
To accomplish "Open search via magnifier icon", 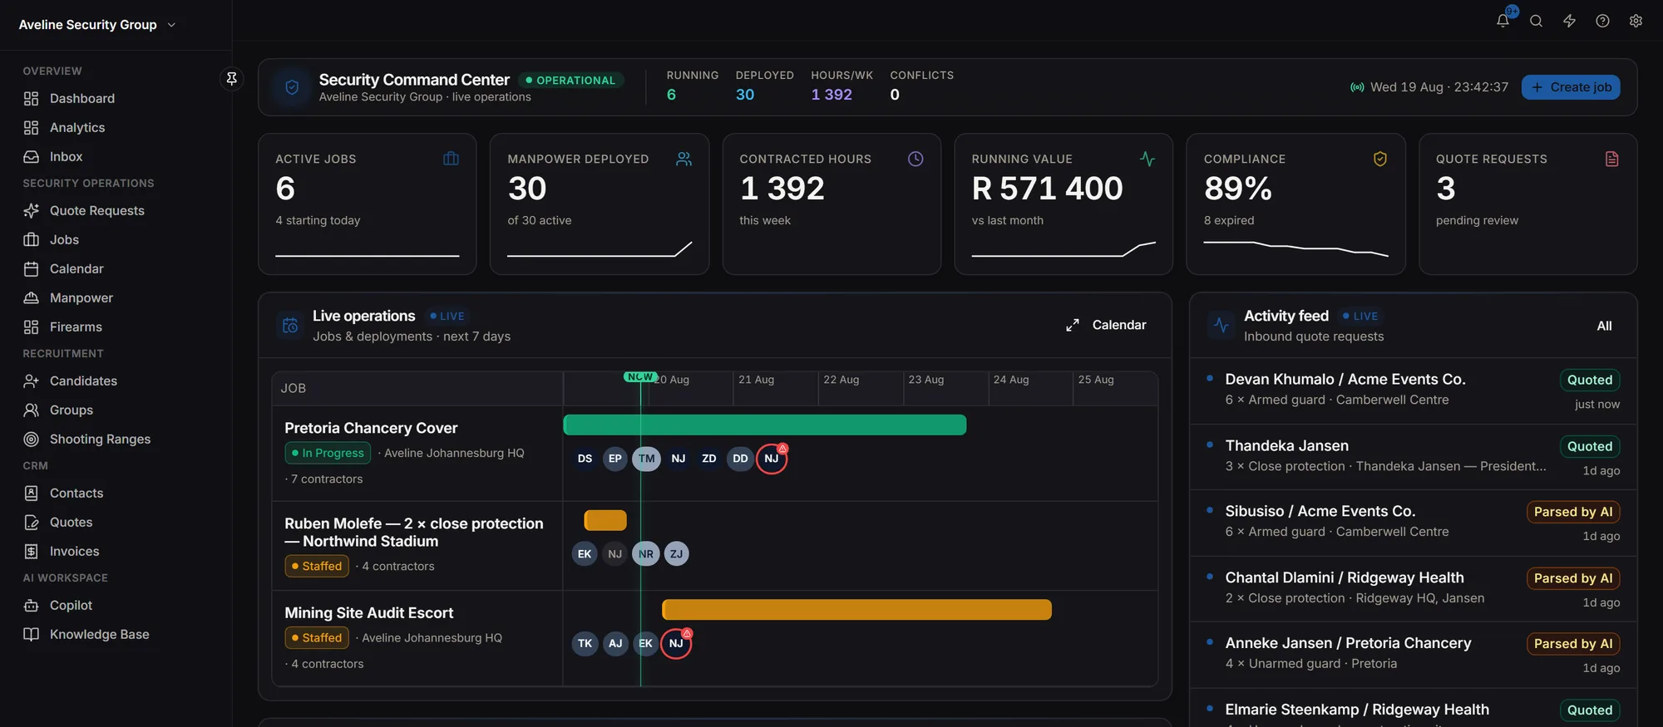I will (x=1536, y=21).
